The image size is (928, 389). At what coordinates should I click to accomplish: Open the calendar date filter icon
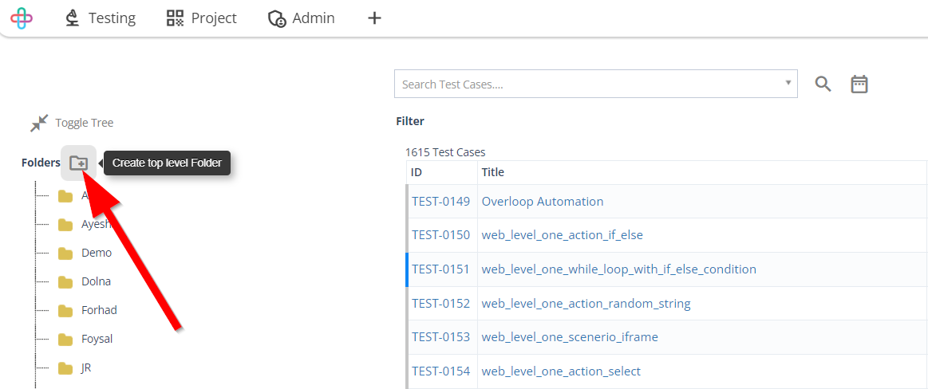(859, 84)
